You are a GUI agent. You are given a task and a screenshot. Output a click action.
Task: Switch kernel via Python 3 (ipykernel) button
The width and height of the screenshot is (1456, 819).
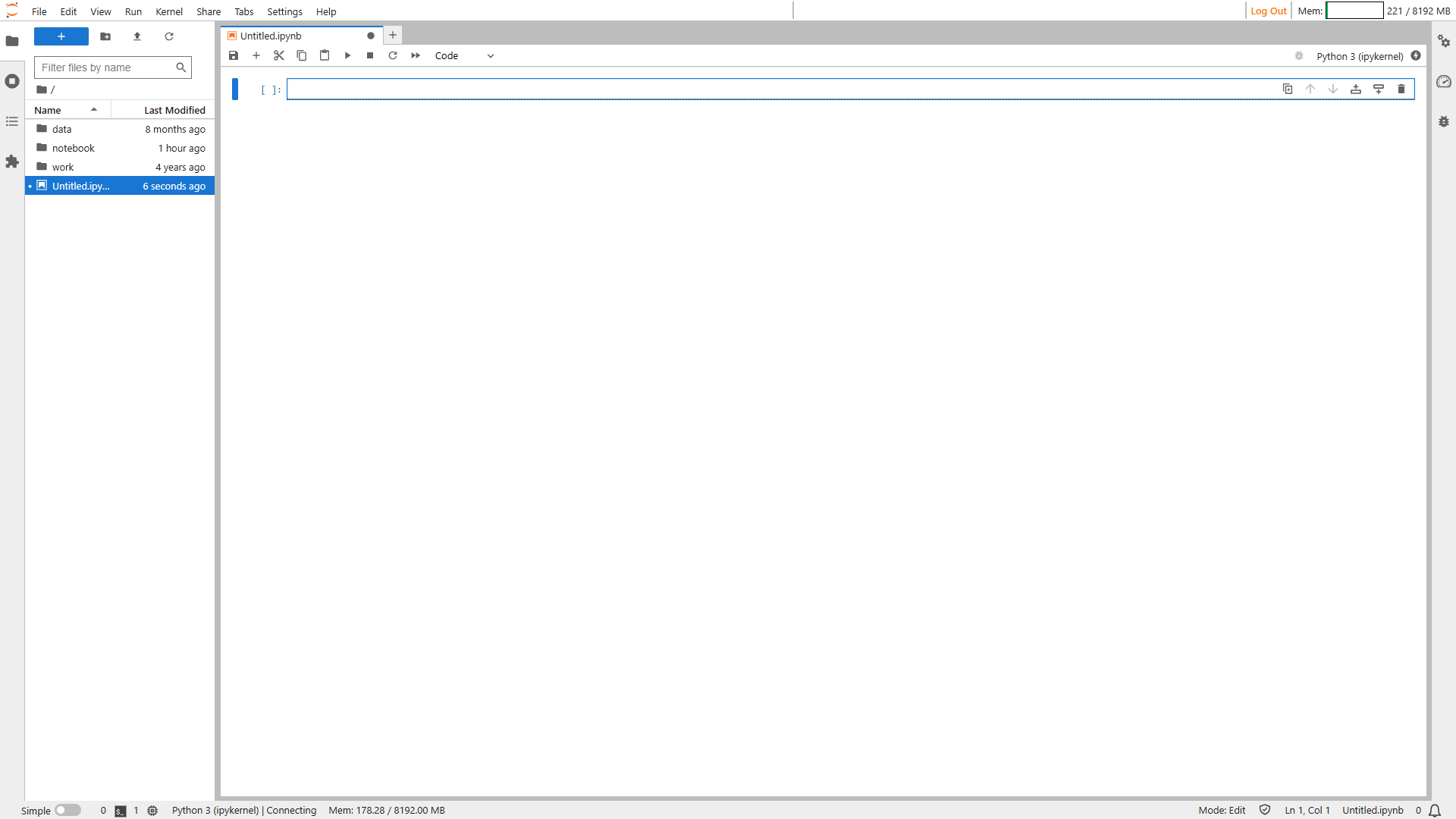pyautogui.click(x=1360, y=56)
